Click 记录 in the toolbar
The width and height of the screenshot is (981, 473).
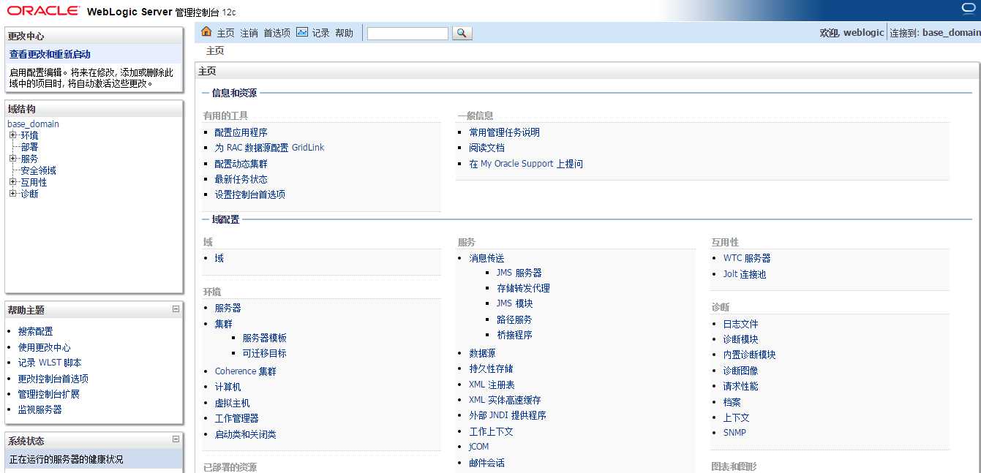coord(320,33)
